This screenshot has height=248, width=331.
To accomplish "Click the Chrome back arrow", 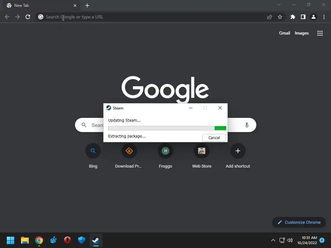I will click(7, 17).
